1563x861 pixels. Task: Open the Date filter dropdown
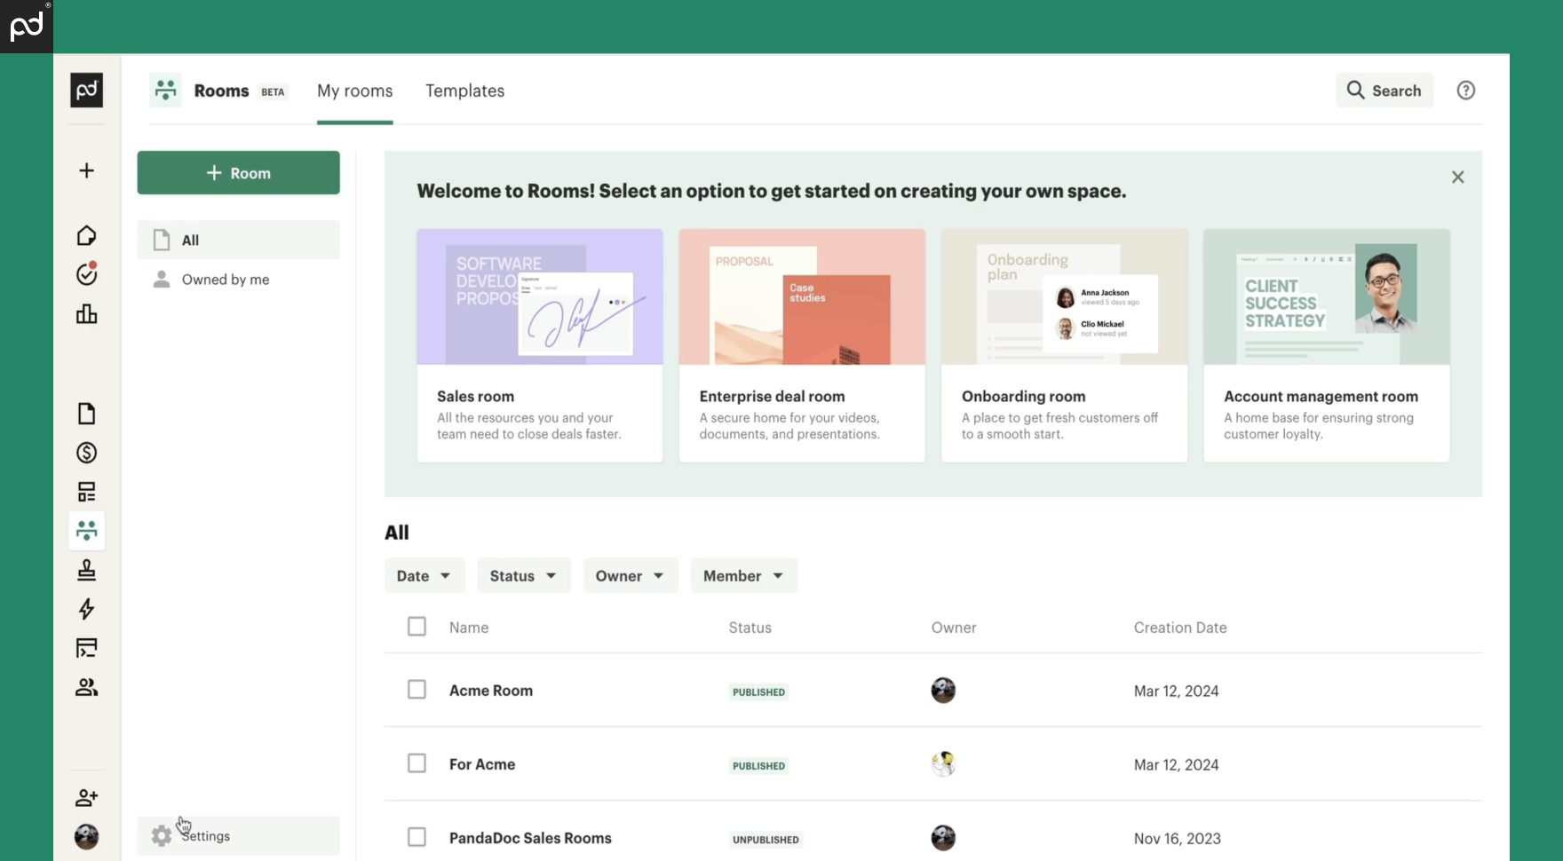(424, 576)
